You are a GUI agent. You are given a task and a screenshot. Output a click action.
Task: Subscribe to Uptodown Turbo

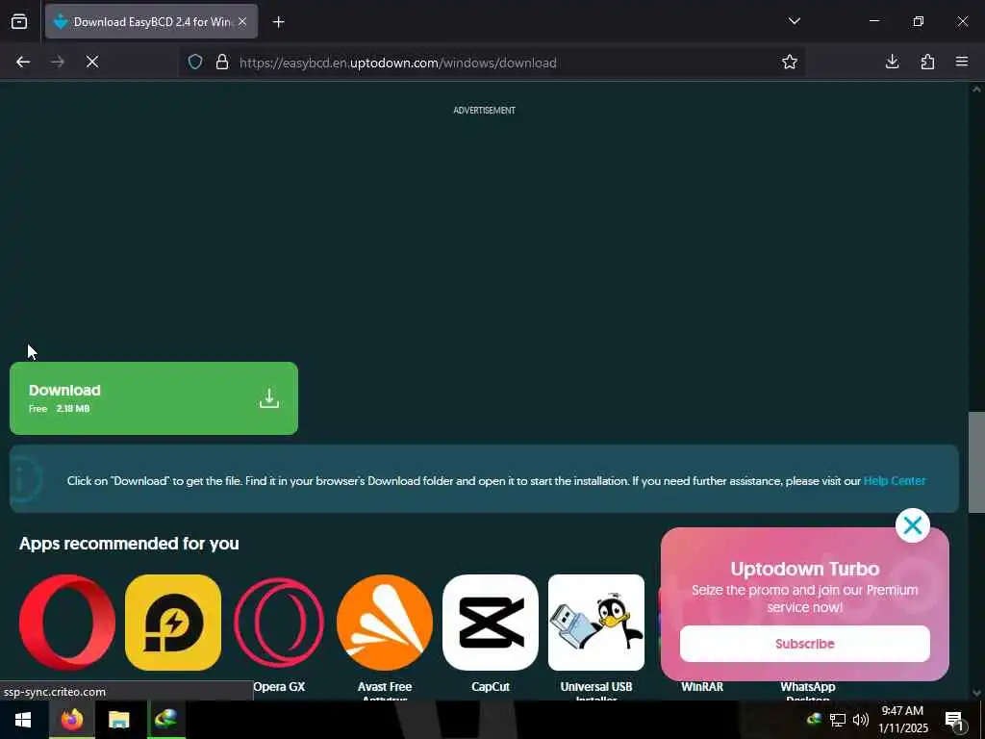pos(805,644)
